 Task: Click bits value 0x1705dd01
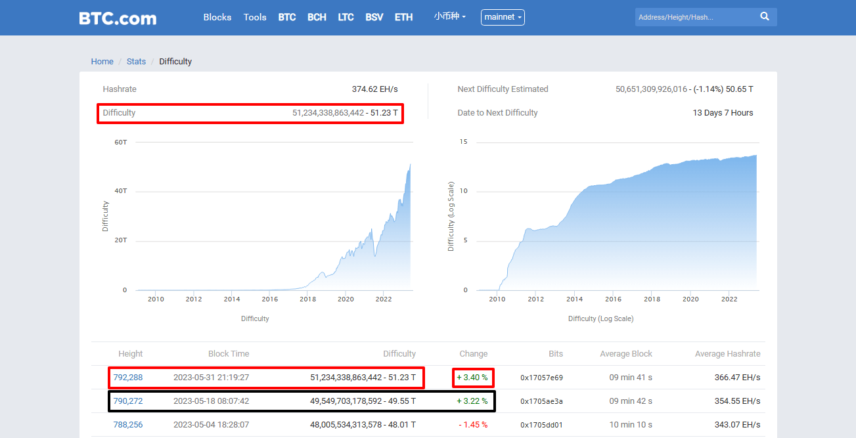tap(542, 425)
